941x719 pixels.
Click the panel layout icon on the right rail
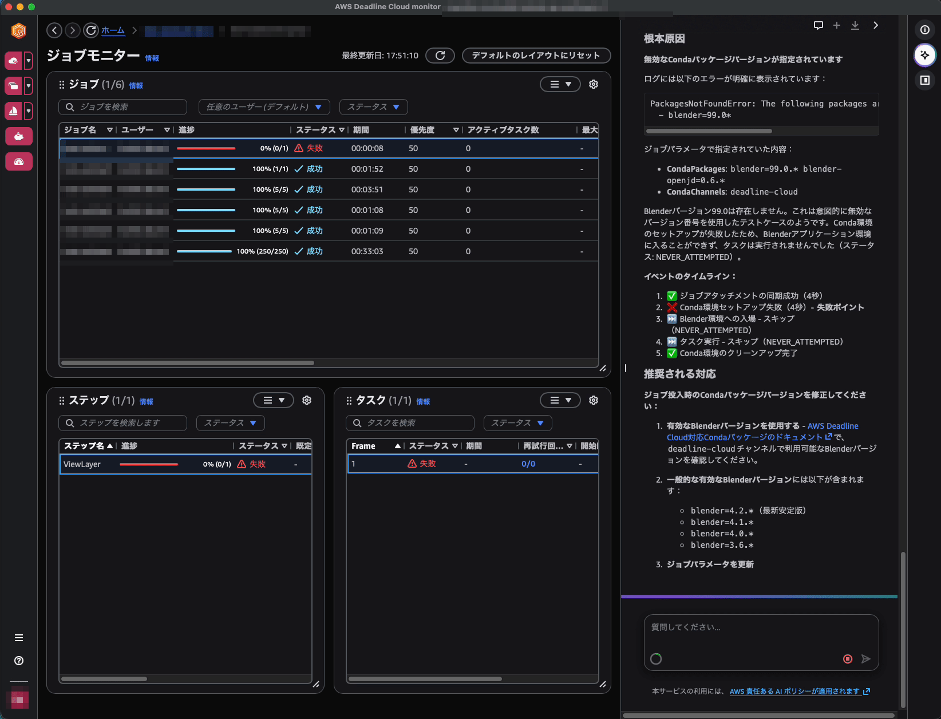(924, 80)
